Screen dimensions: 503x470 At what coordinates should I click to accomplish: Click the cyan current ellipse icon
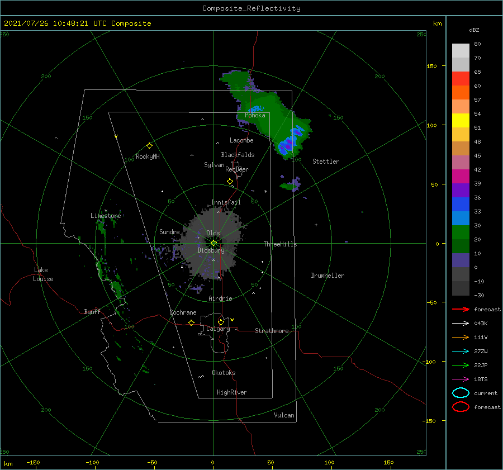461,393
